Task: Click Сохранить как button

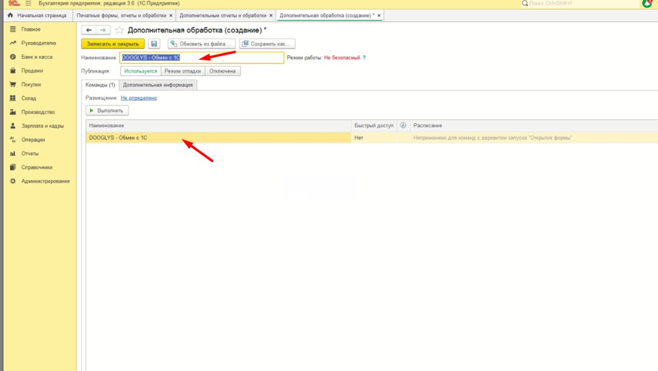Action: [267, 44]
